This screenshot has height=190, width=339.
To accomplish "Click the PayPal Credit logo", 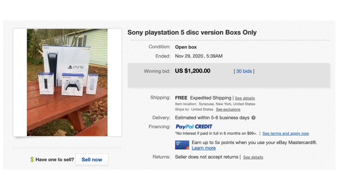I will (x=194, y=127).
